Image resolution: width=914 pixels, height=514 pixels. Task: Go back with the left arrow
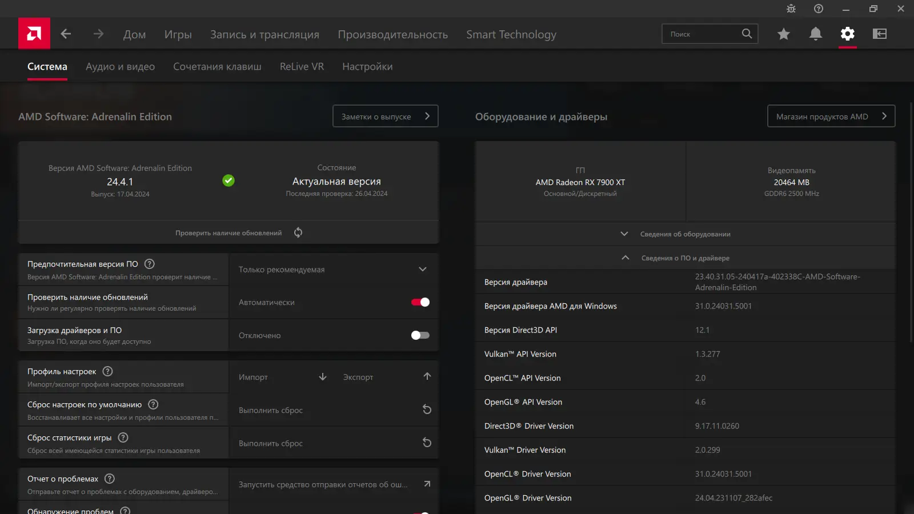66,34
